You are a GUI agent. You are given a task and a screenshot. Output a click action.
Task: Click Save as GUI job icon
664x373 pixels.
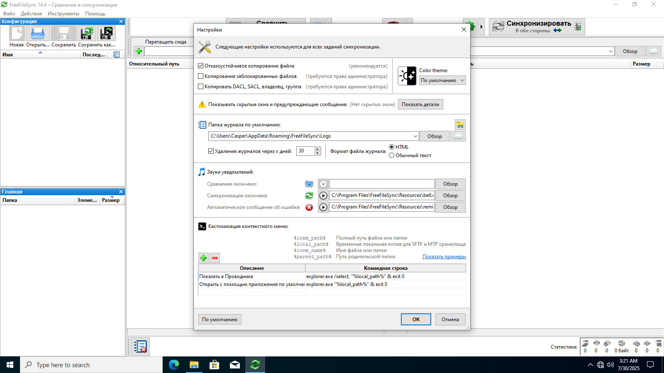[87, 33]
